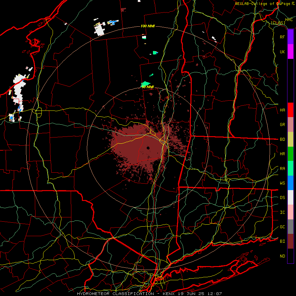Click the green rain echo beside 50 NMI label
Image resolution: width=296 pixels, height=296 pixels.
(145, 84)
